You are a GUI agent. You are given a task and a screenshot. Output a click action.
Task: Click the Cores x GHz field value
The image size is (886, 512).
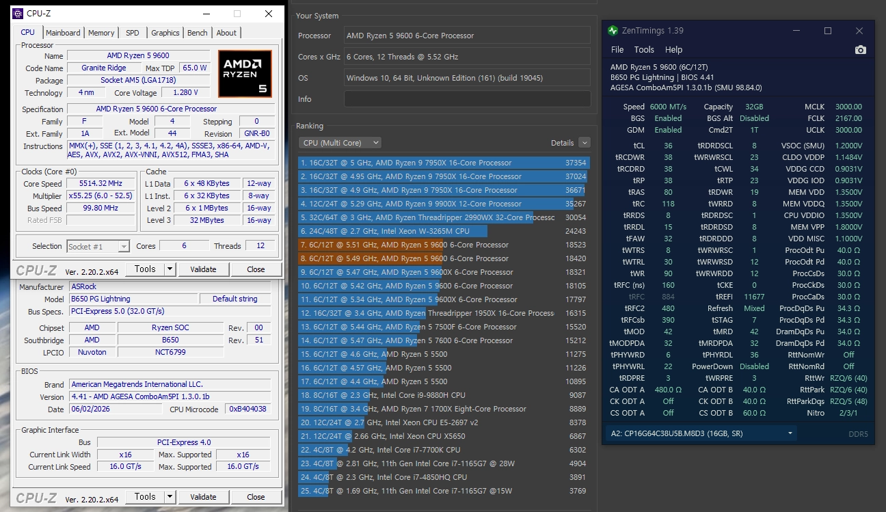[x=467, y=57]
